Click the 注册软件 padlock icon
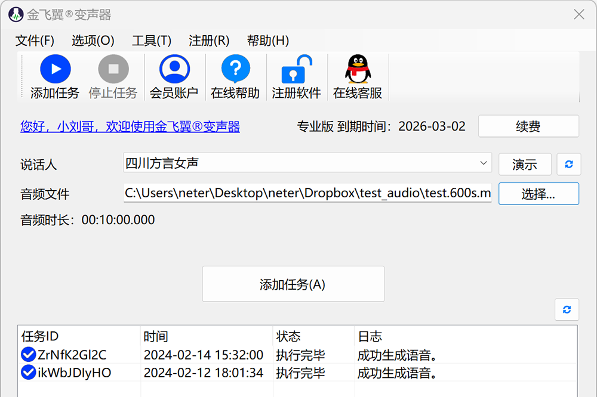The image size is (597, 397). pyautogui.click(x=296, y=70)
